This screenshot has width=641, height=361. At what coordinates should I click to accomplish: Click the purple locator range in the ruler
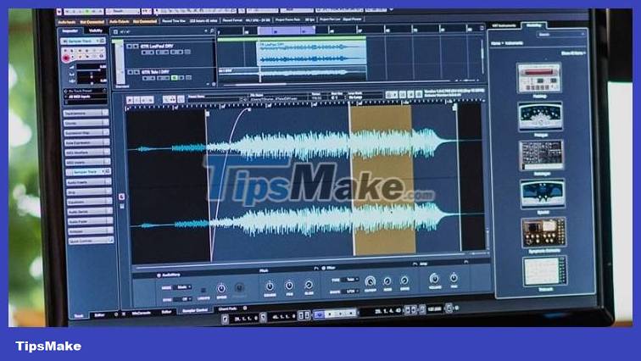click(x=287, y=31)
